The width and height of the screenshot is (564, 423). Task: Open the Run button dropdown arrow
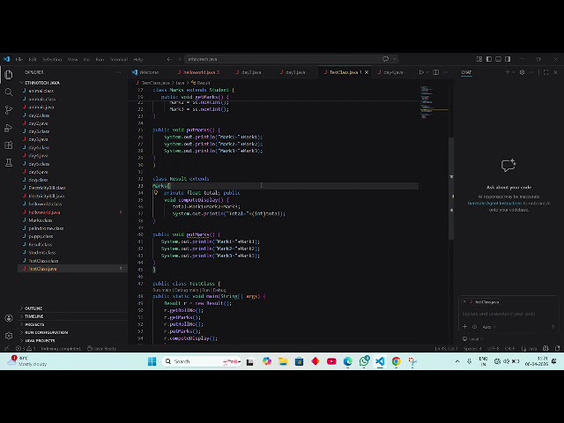coord(427,72)
